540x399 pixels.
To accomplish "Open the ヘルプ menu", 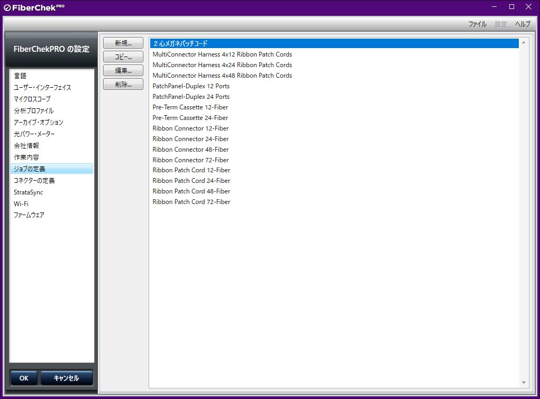I will [523, 24].
